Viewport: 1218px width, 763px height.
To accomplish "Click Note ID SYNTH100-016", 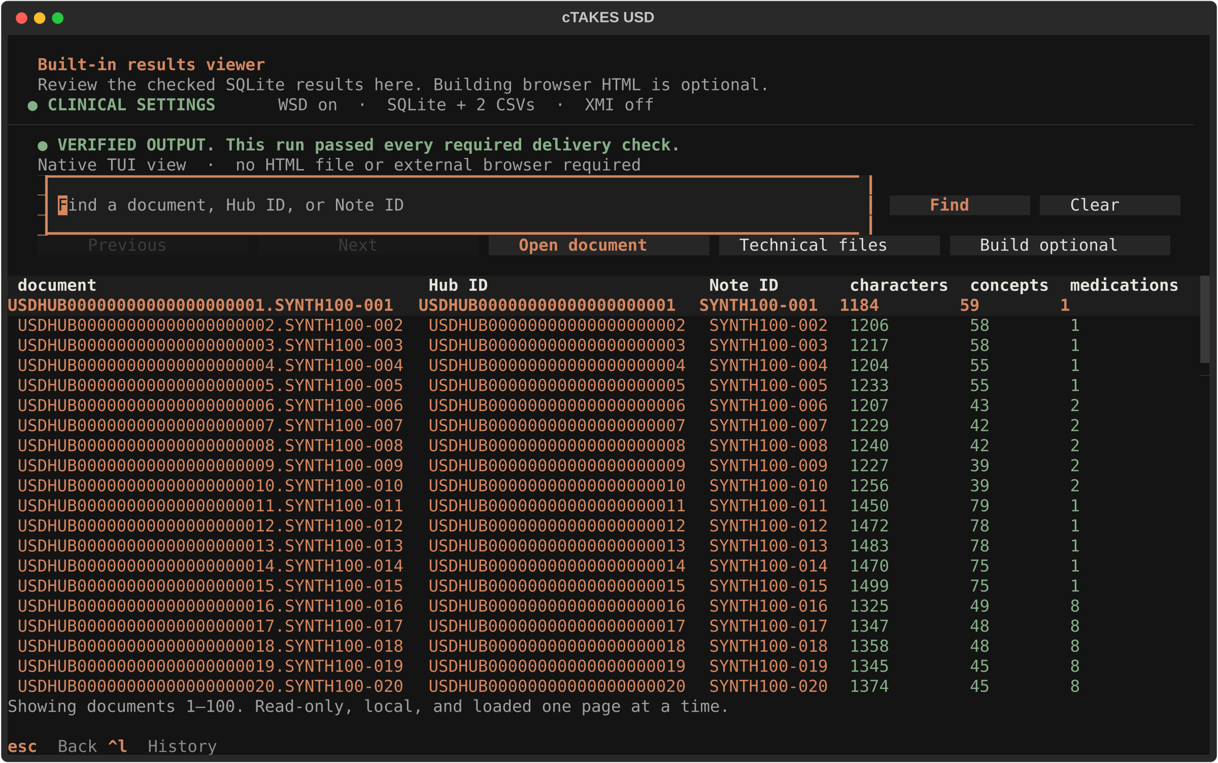I will click(x=768, y=606).
